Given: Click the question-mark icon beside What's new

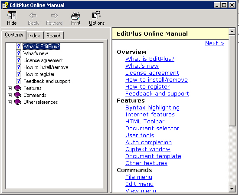Looking at the screenshot, I should pos(19,53).
